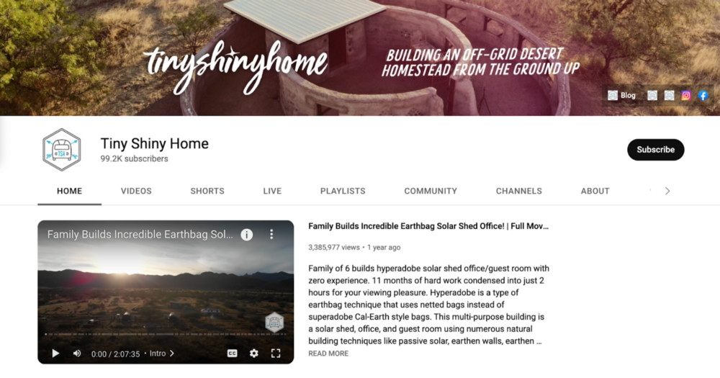720x378 pixels.
Task: Switch to the PLAYLISTS tab
Action: click(x=343, y=191)
